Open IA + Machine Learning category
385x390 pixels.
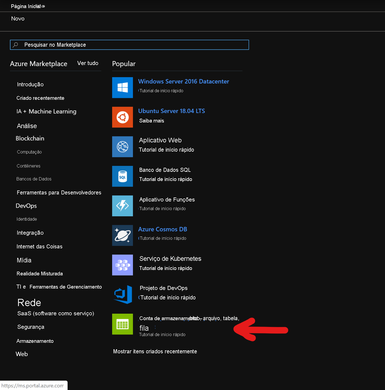point(46,111)
